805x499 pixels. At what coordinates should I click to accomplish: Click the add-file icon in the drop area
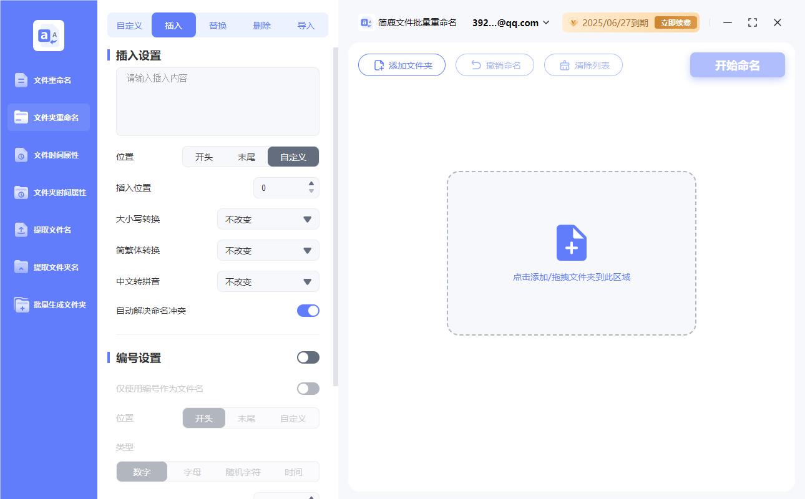coord(571,243)
